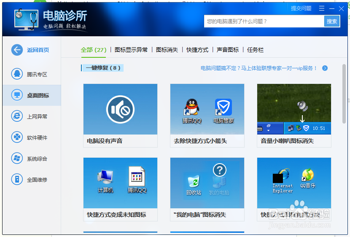Click the muted speaker icon in 电脑没有声音 card
This screenshot has width=350, height=237.
[120, 109]
